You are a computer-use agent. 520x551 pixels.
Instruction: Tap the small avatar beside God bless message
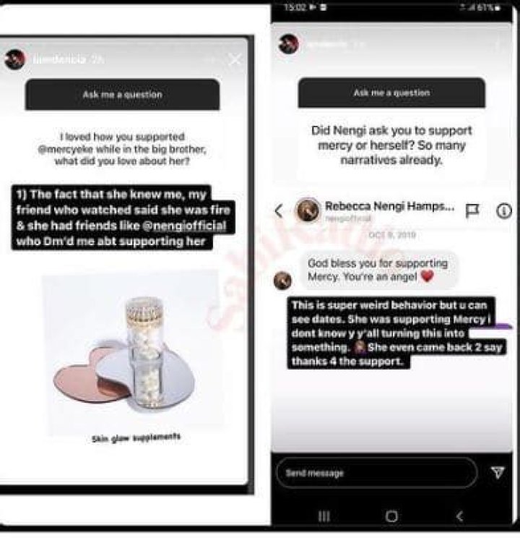(x=282, y=281)
